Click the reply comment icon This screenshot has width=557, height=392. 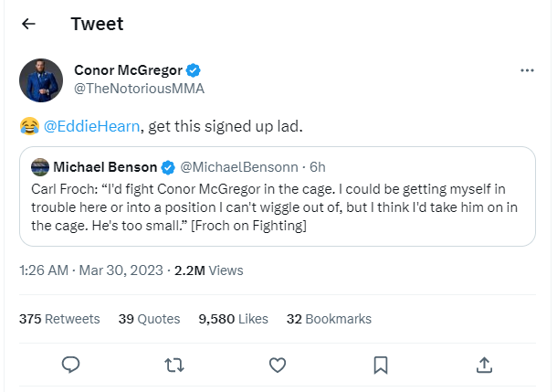(70, 365)
